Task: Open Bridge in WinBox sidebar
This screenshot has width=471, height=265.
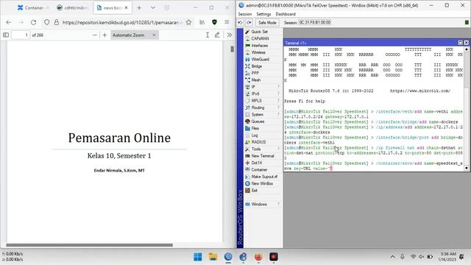Action: pos(257,66)
